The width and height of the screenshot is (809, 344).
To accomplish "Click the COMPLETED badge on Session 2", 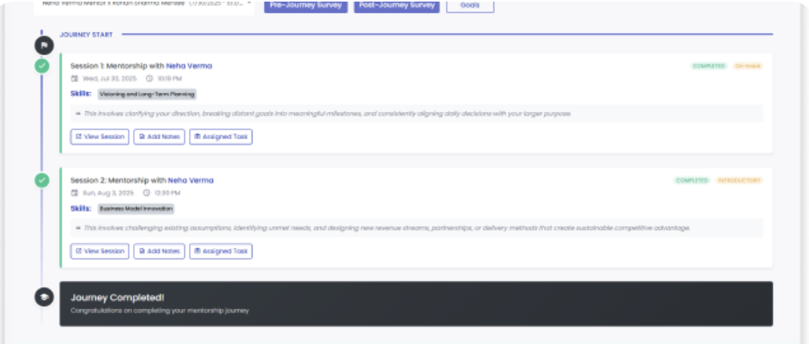I will 692,180.
